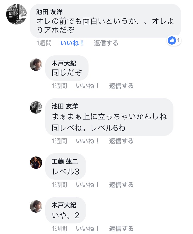Open 工藤 蓮二's profile picture

[x=36, y=163]
